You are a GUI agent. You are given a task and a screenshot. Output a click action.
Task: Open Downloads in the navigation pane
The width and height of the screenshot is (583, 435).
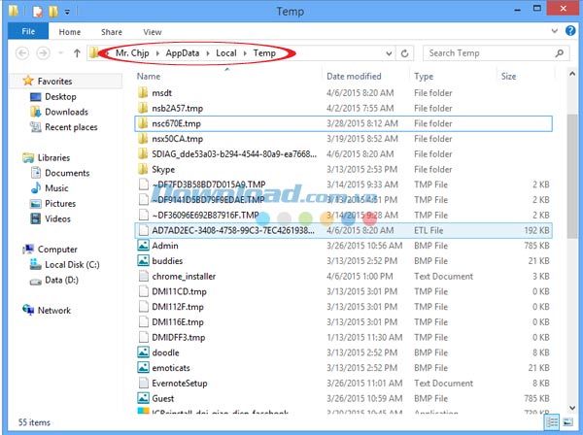click(66, 112)
